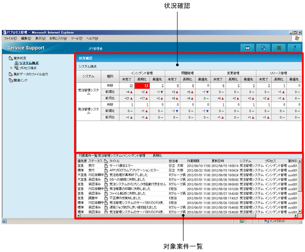Click the second toolbar button in header
The image size is (305, 252).
(263, 48)
